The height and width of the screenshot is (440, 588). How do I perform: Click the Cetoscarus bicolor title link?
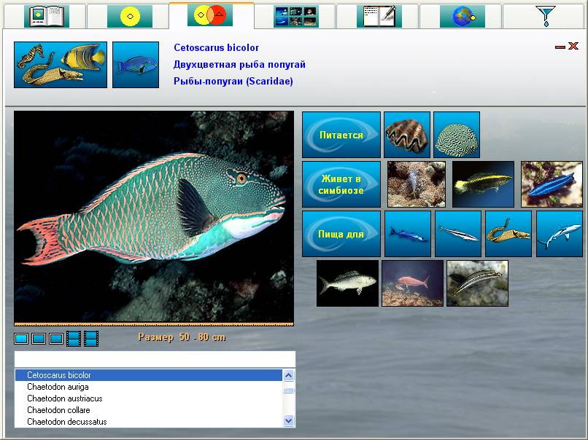pos(217,48)
